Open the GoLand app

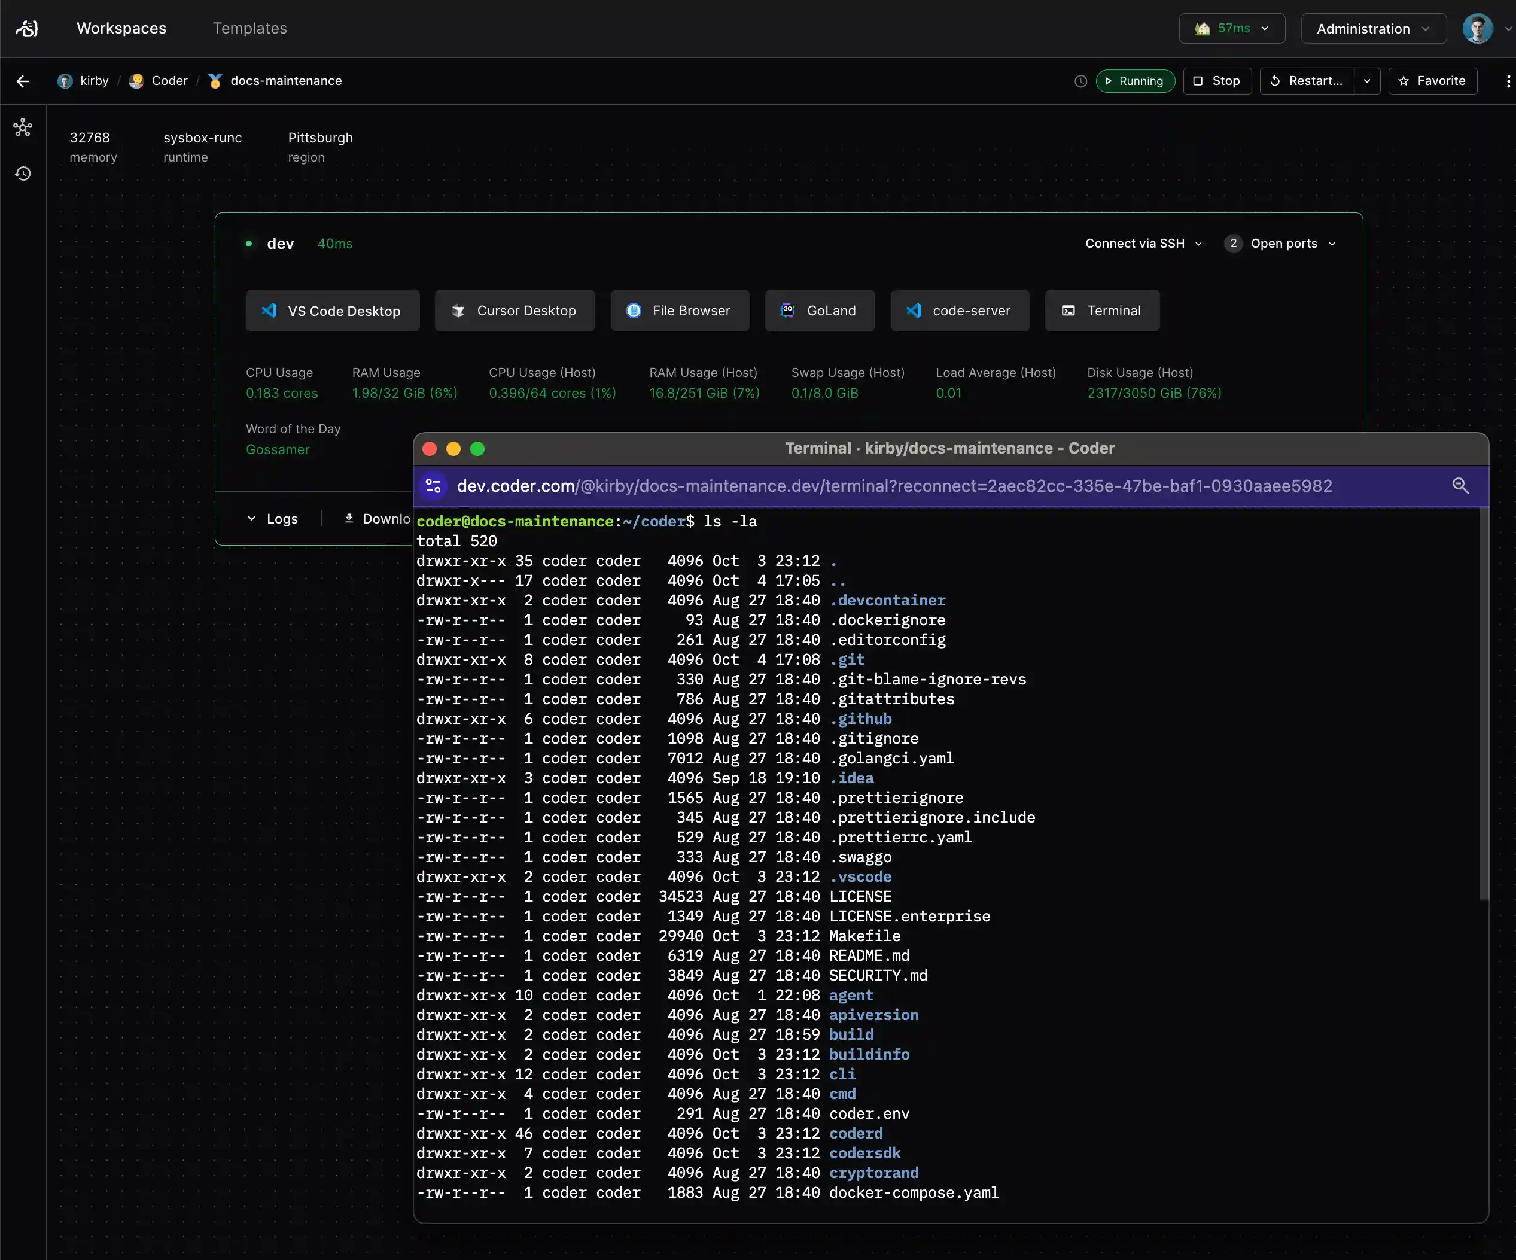[820, 311]
